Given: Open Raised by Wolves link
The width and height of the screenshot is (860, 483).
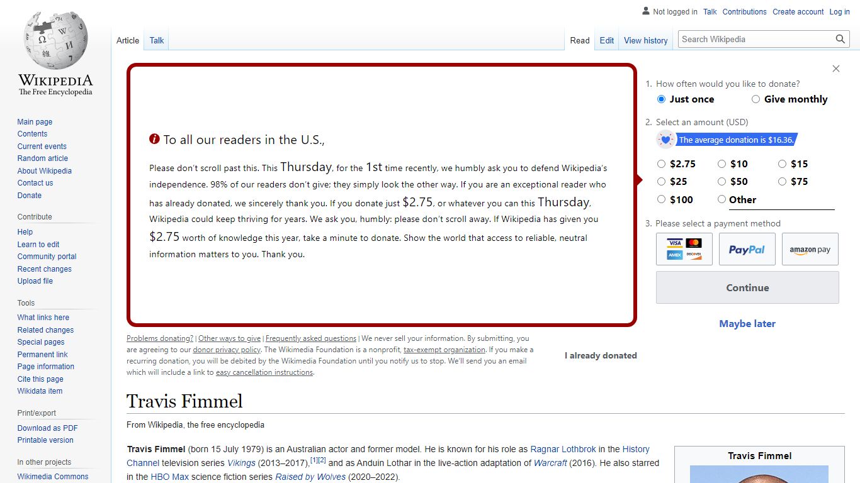Looking at the screenshot, I should tap(310, 477).
